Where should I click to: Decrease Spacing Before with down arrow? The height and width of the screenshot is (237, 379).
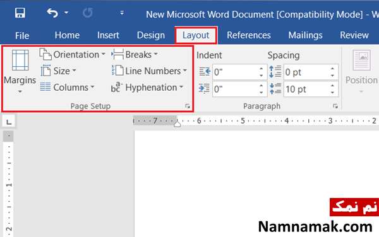(332, 76)
